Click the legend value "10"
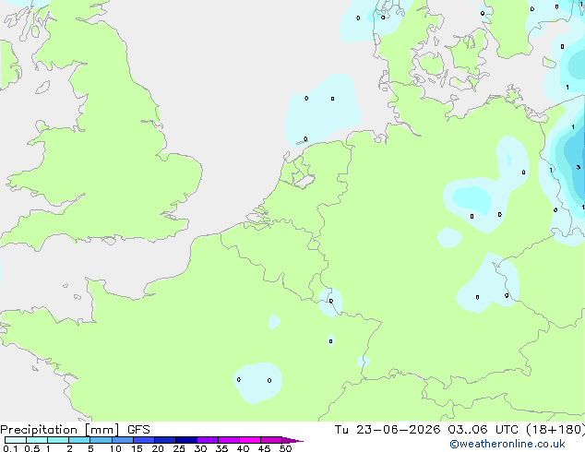 (x=115, y=448)
